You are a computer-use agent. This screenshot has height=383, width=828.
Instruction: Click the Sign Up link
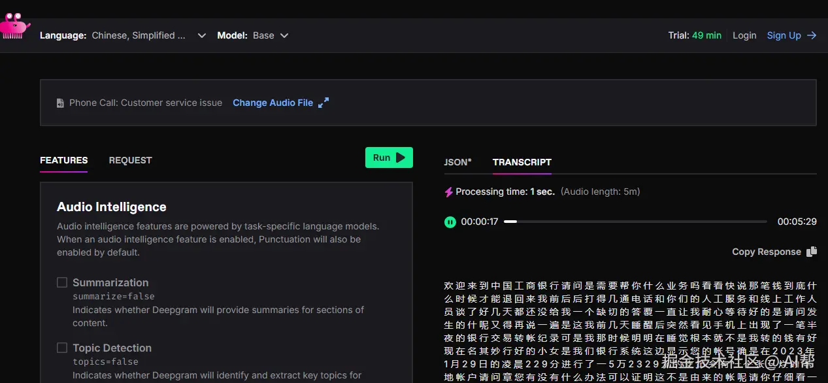pos(784,35)
